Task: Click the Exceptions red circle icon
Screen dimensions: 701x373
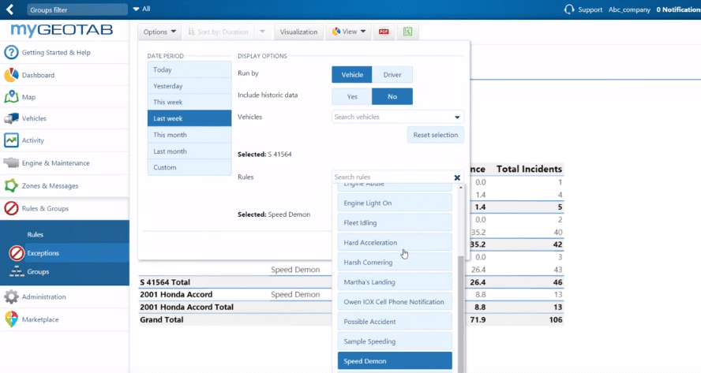Action: (17, 253)
